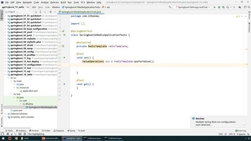Run with coverage icon in toolbar
This screenshot has width=251, height=141.
[x=223, y=7]
